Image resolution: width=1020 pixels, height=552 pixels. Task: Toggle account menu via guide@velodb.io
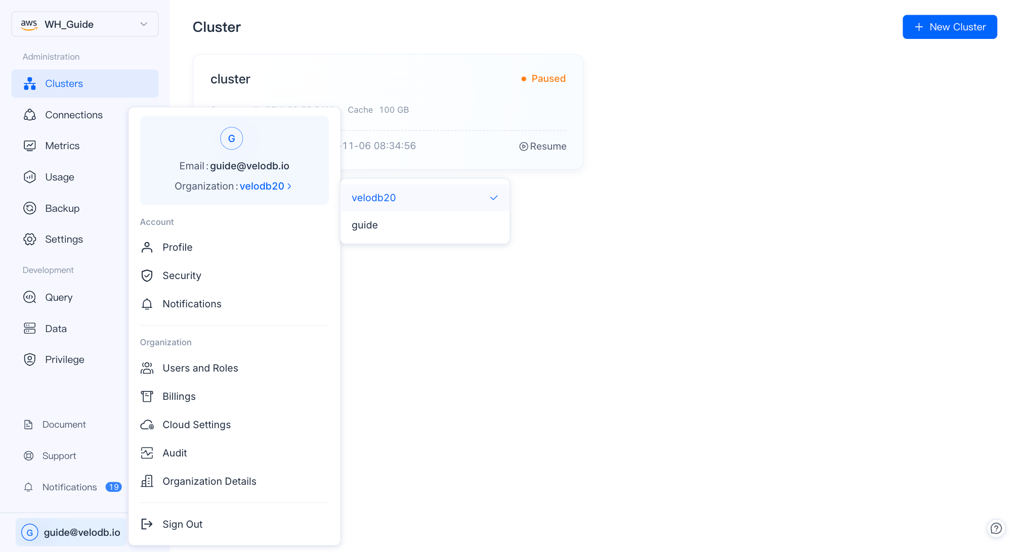[x=71, y=532]
